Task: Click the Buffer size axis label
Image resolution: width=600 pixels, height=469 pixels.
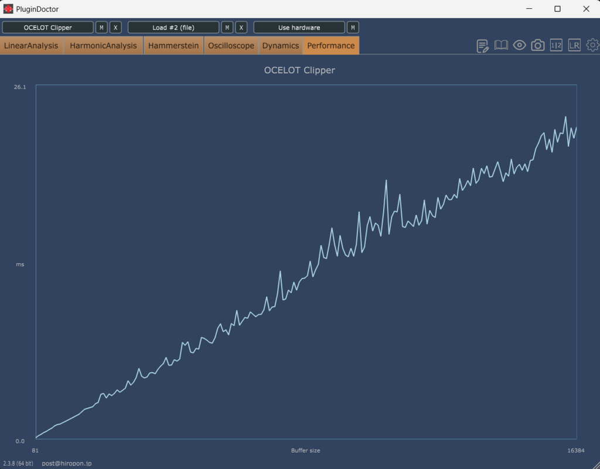Action: click(x=305, y=451)
